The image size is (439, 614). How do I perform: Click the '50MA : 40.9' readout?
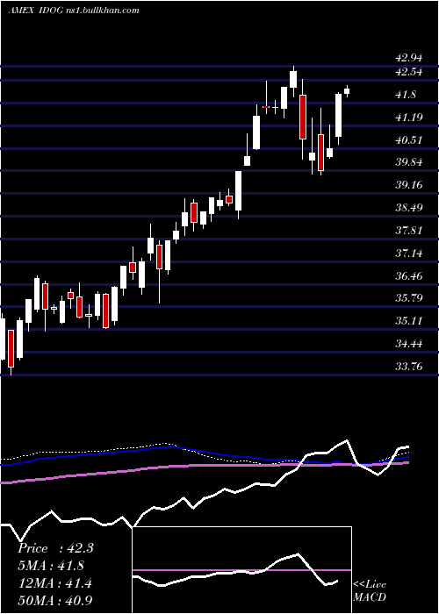(x=54, y=601)
